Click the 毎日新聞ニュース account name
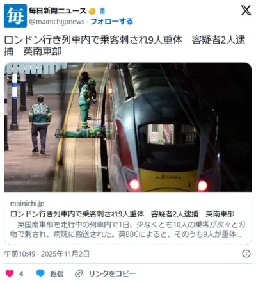The width and height of the screenshot is (256, 283). point(58,11)
